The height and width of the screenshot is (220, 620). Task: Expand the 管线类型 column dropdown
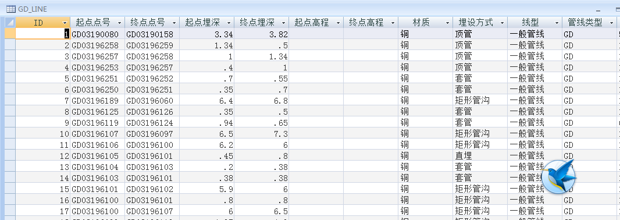tap(611, 23)
